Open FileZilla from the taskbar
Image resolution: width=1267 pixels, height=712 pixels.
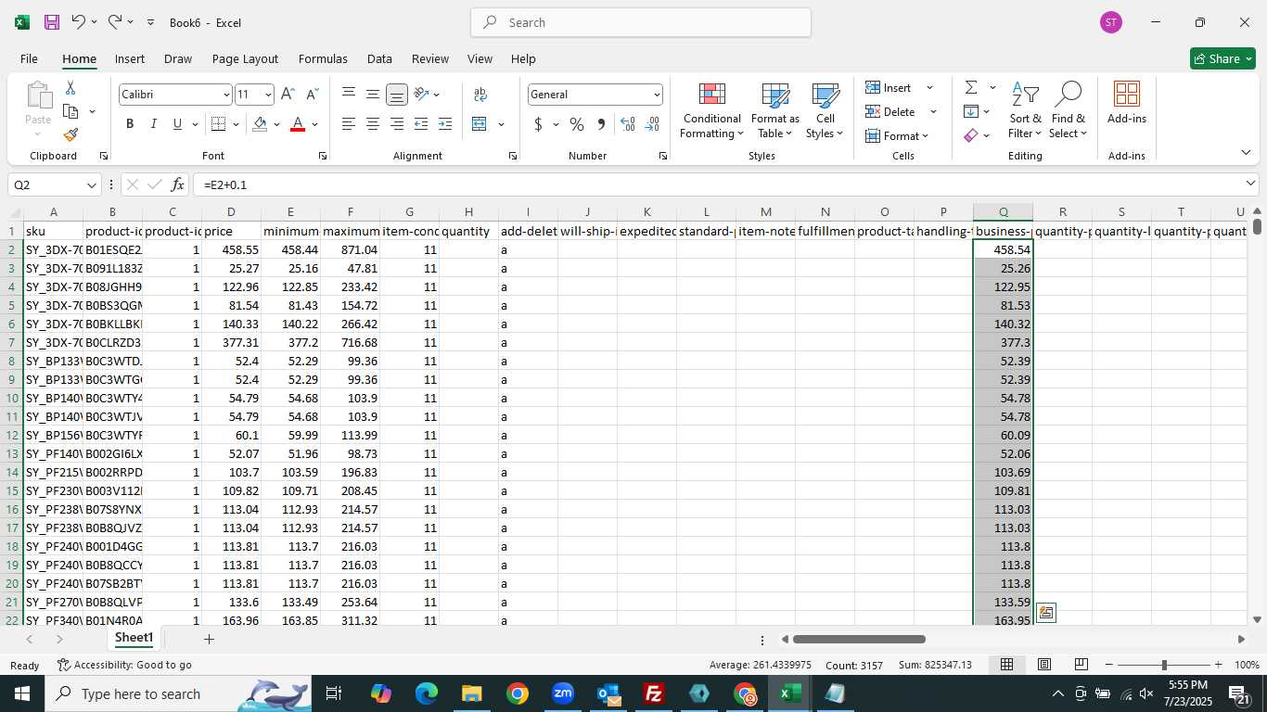[x=654, y=693]
